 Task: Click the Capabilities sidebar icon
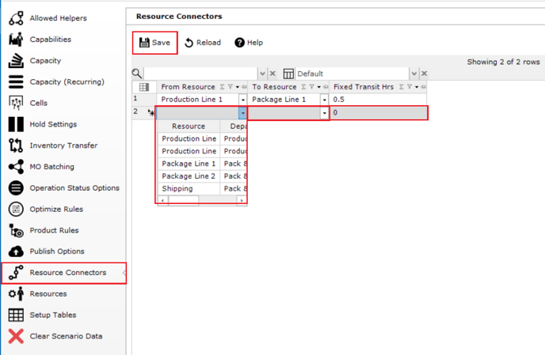16,40
